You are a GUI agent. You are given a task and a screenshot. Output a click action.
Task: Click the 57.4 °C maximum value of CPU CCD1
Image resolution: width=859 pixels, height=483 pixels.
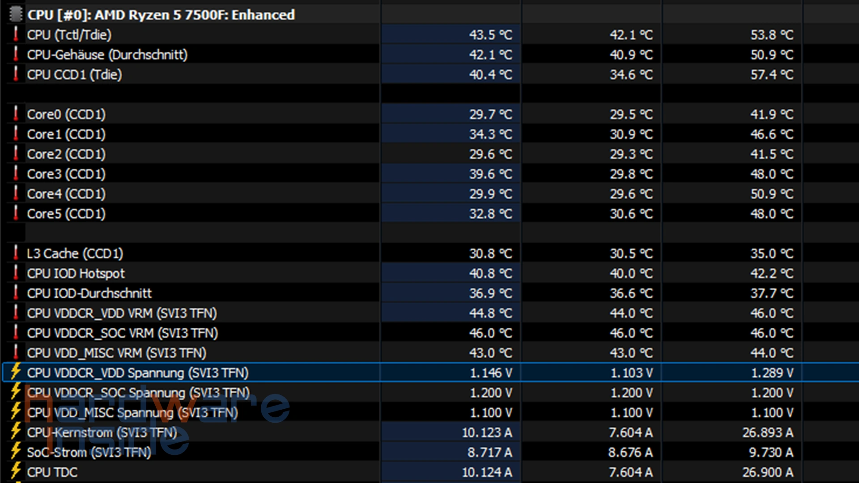click(x=772, y=74)
